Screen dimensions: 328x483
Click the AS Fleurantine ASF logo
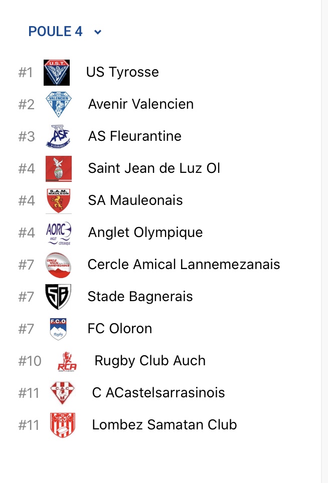pyautogui.click(x=59, y=136)
